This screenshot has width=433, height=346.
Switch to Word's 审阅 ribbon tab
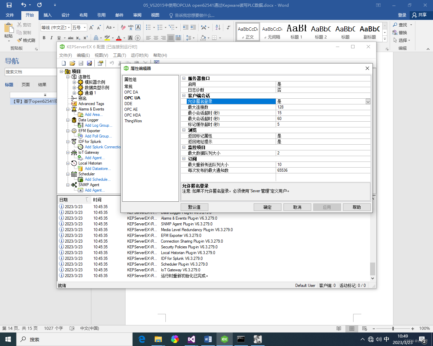tap(137, 15)
